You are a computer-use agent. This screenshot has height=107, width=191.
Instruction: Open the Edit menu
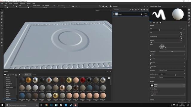click(x=6, y=4)
